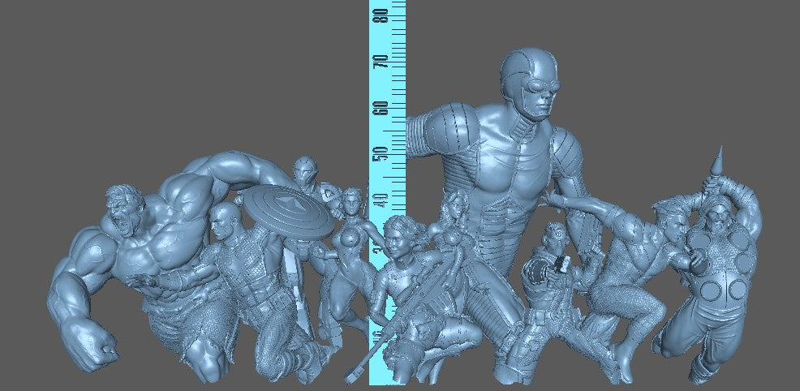The image size is (800, 391).
Task: Click the 80 mark on the ruler
Action: [x=378, y=14]
